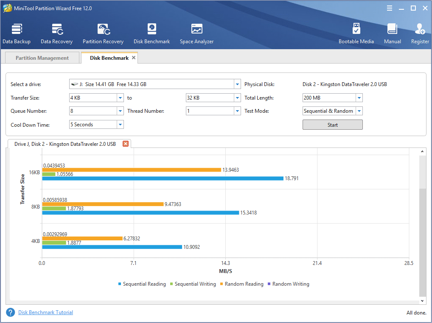432x323 pixels.
Task: Open the Data Backup tool
Action: click(17, 33)
